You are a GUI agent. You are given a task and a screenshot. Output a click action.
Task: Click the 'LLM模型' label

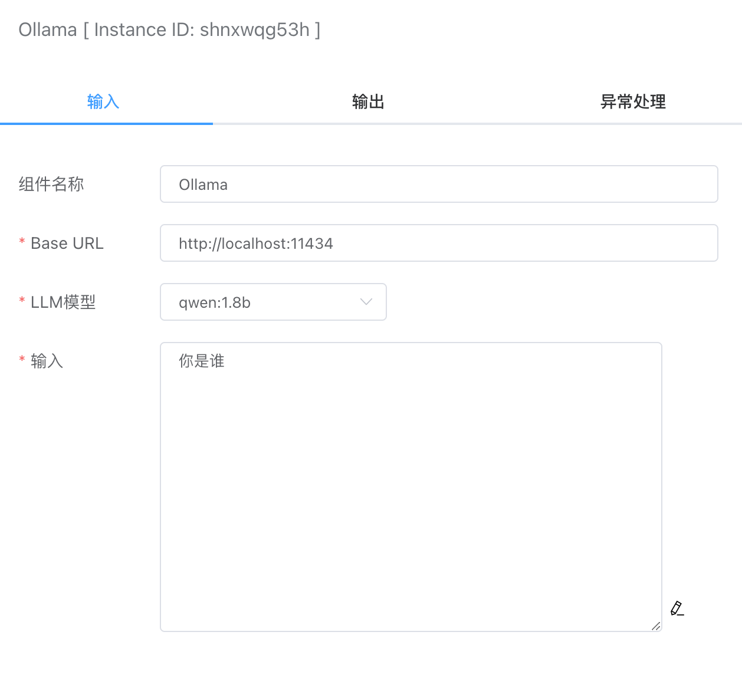point(63,302)
